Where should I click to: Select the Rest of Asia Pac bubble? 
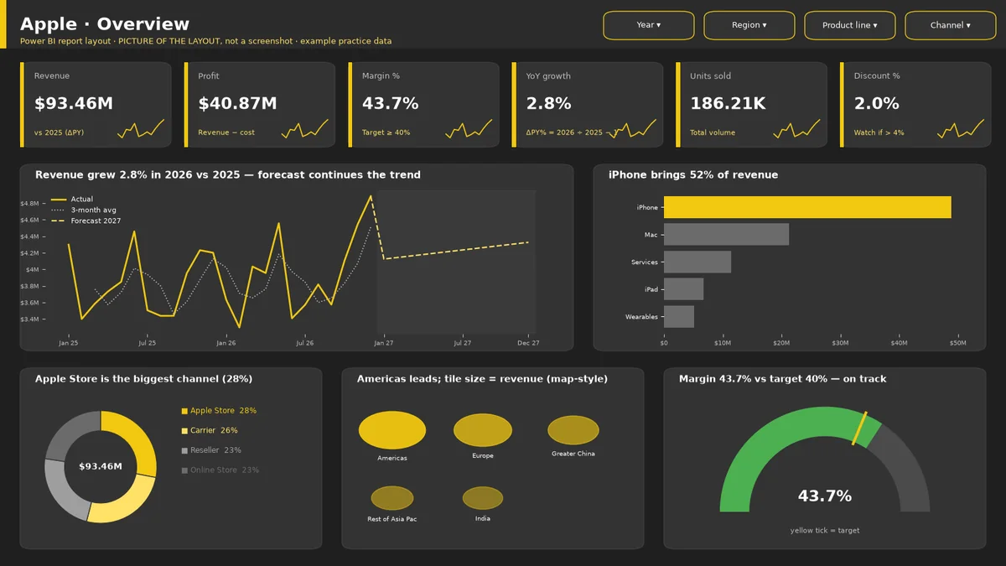coord(392,498)
